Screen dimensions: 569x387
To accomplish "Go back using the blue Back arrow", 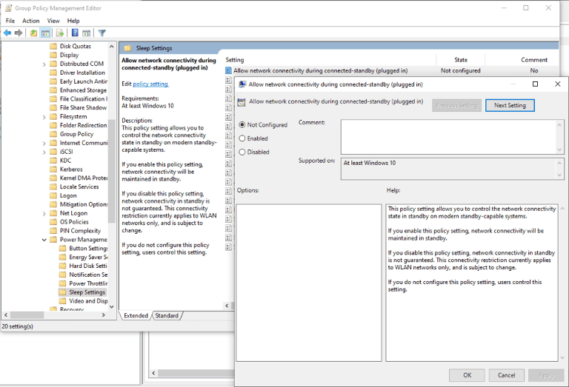I will [7, 33].
